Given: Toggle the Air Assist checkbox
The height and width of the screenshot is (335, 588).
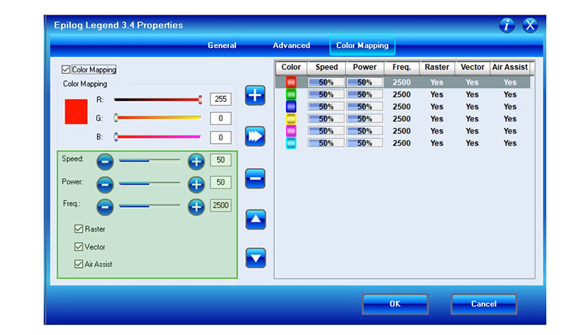Looking at the screenshot, I should (79, 264).
